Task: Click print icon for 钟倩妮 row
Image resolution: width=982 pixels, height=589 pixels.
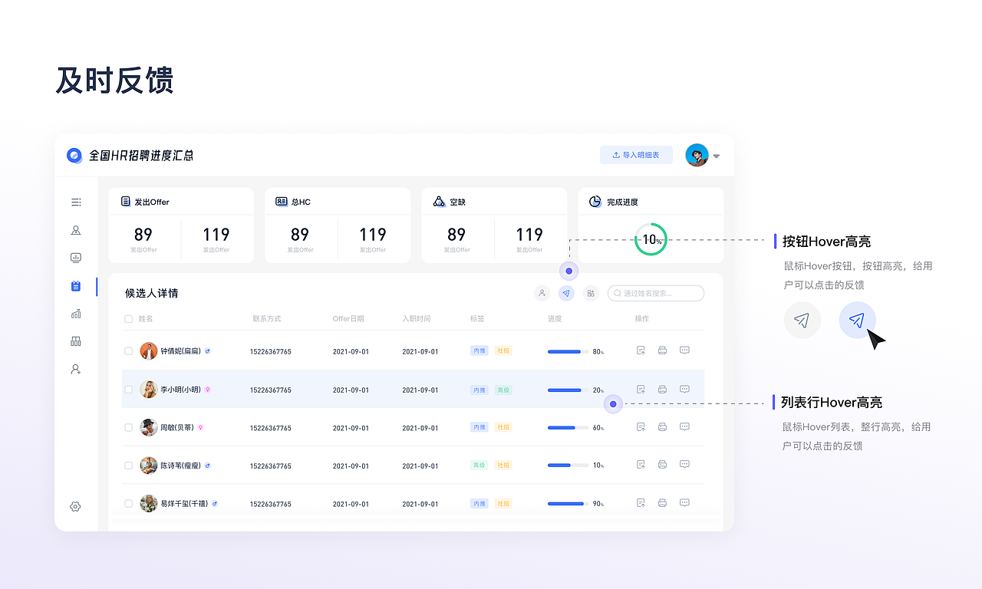Action: tap(662, 350)
